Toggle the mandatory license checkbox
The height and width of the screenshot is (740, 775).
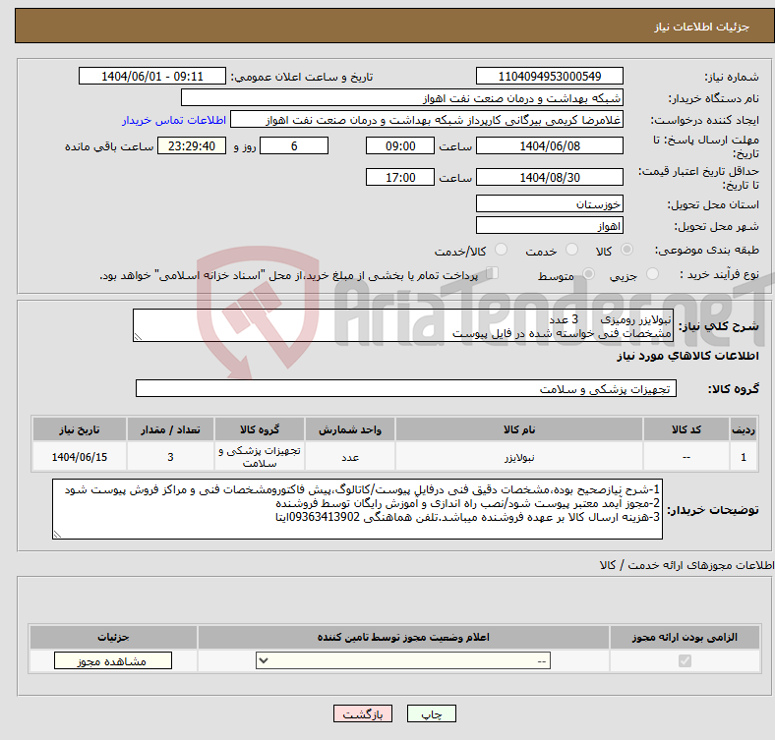pyautogui.click(x=685, y=660)
